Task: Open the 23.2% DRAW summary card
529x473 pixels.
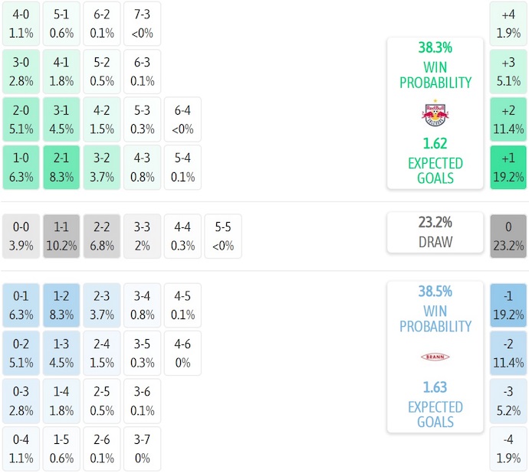Action: pyautogui.click(x=435, y=232)
